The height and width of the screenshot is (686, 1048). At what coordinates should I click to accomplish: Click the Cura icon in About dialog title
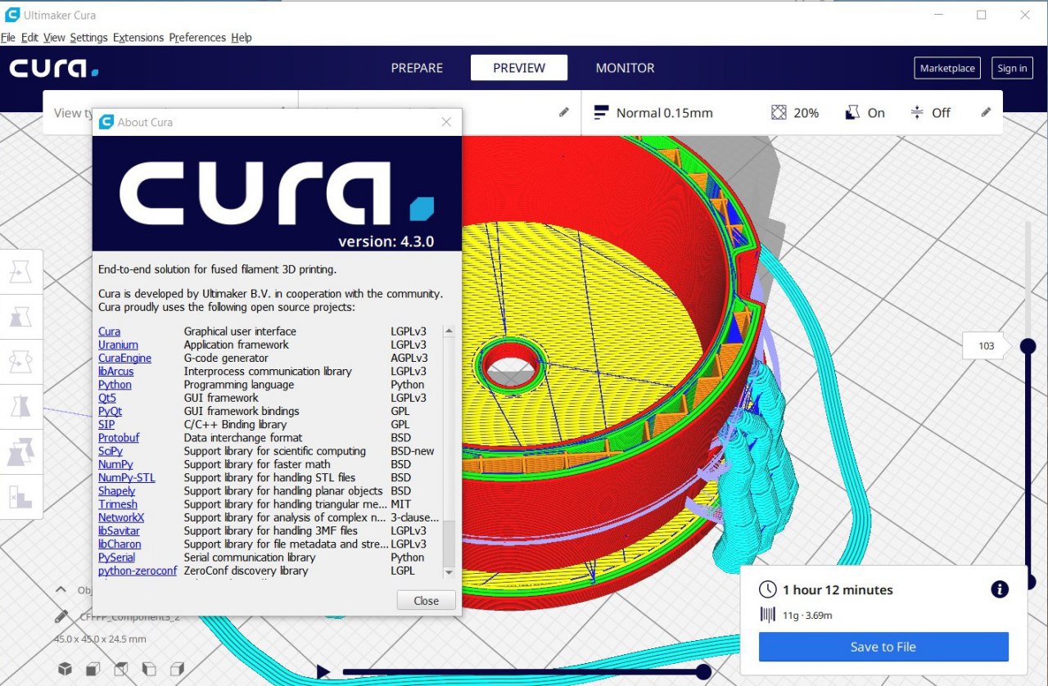[106, 122]
